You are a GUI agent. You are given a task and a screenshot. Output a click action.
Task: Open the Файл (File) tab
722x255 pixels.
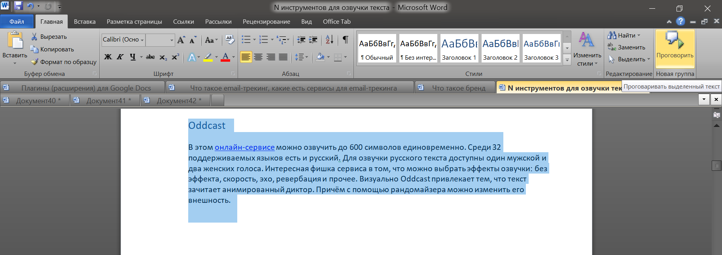17,22
